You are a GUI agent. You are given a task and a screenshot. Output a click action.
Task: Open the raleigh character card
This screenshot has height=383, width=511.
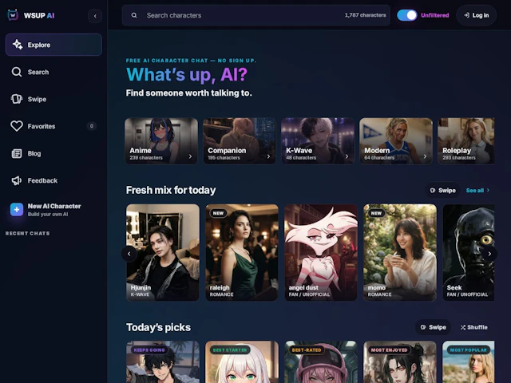click(242, 252)
